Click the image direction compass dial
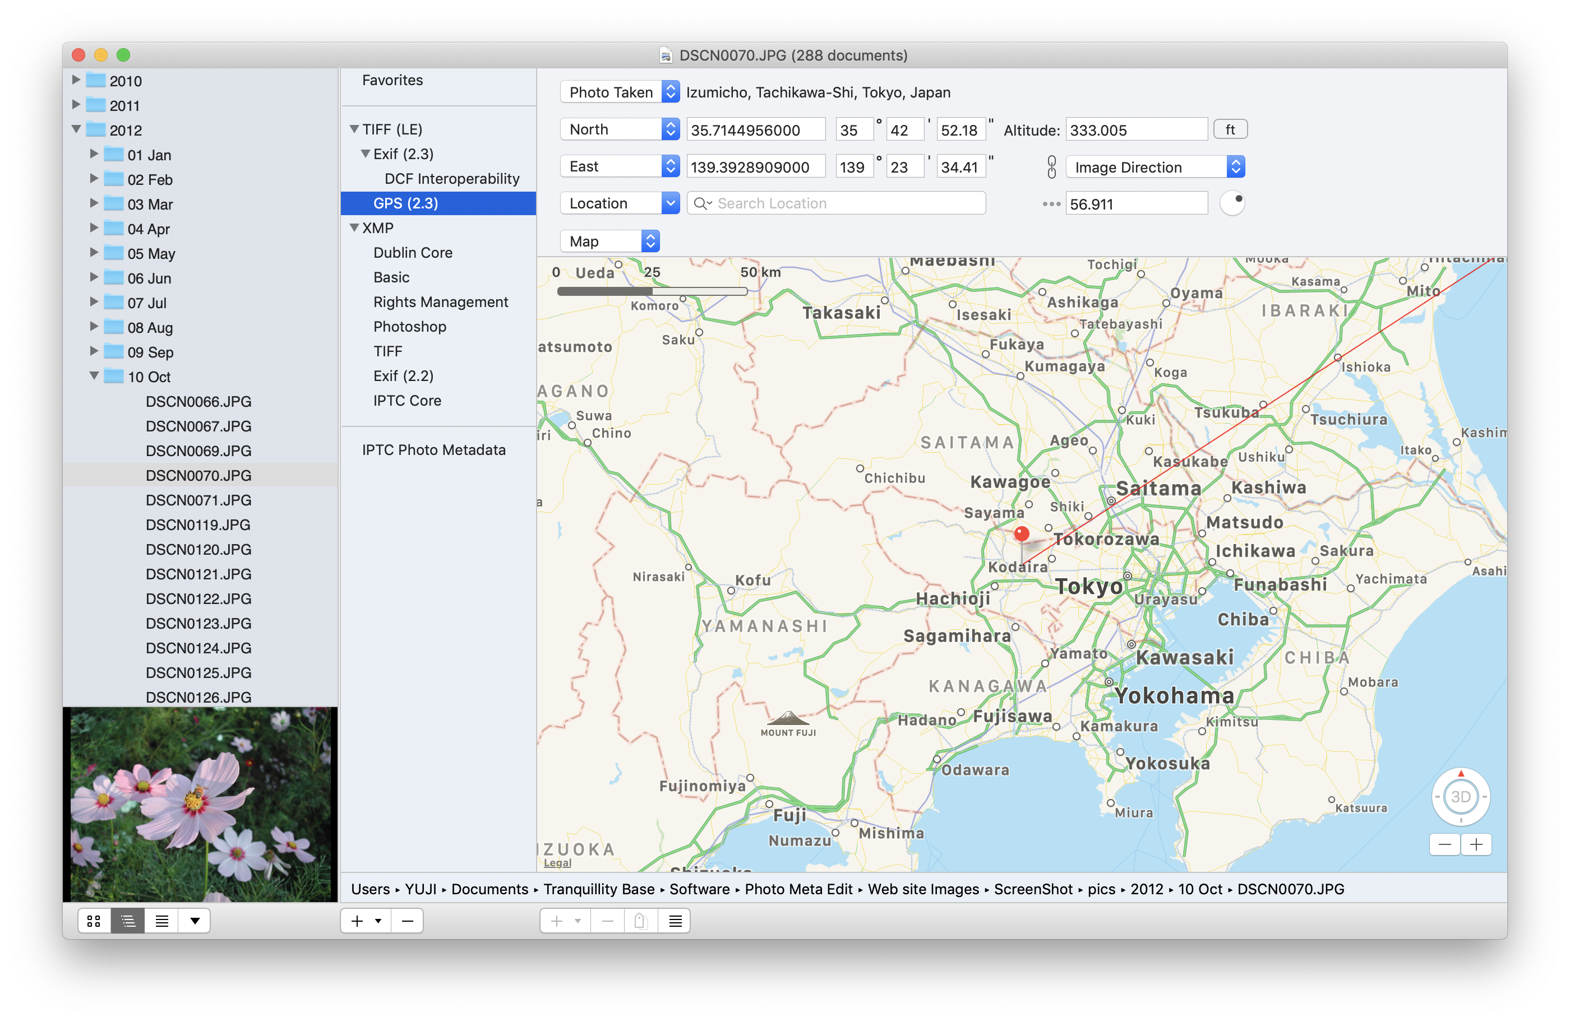This screenshot has width=1570, height=1022. pyautogui.click(x=1231, y=203)
